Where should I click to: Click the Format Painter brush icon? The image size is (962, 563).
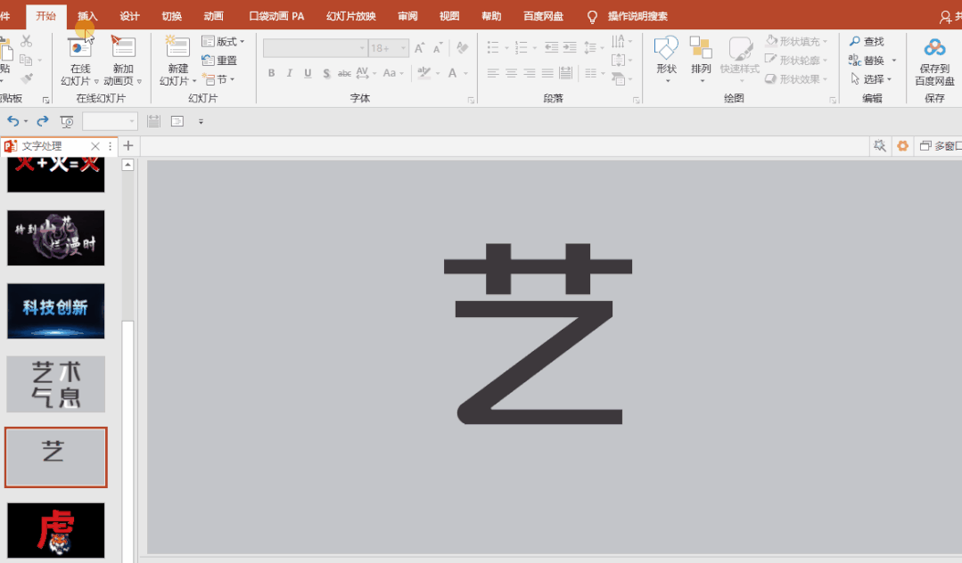tap(27, 78)
